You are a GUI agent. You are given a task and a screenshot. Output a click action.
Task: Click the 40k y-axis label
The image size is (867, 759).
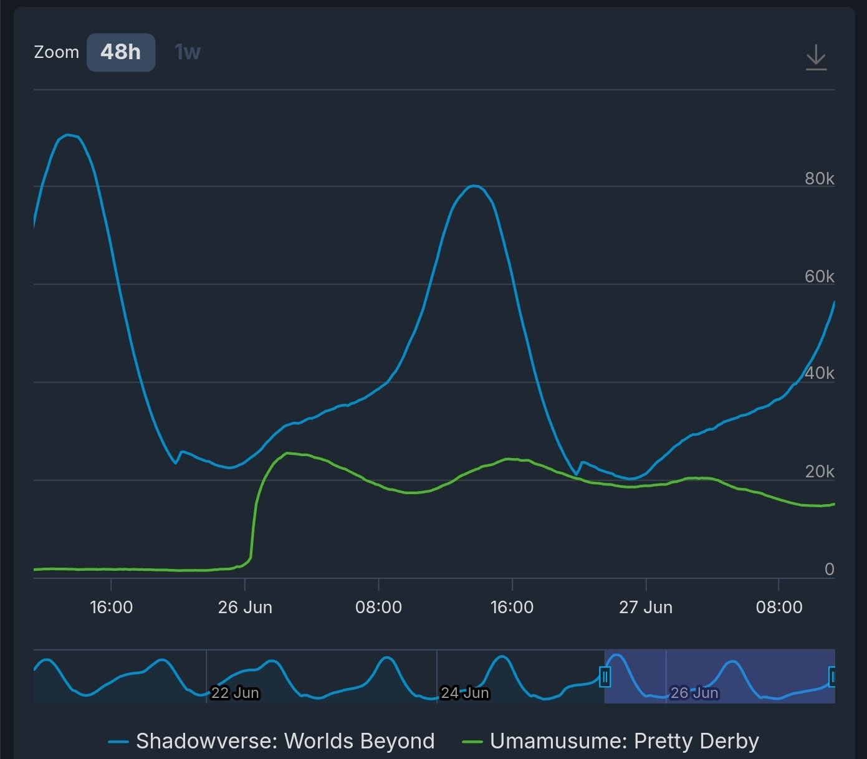coord(819,373)
